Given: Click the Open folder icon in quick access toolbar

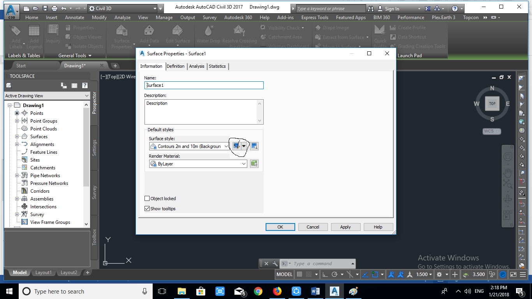Looking at the screenshot, I should click(x=36, y=8).
